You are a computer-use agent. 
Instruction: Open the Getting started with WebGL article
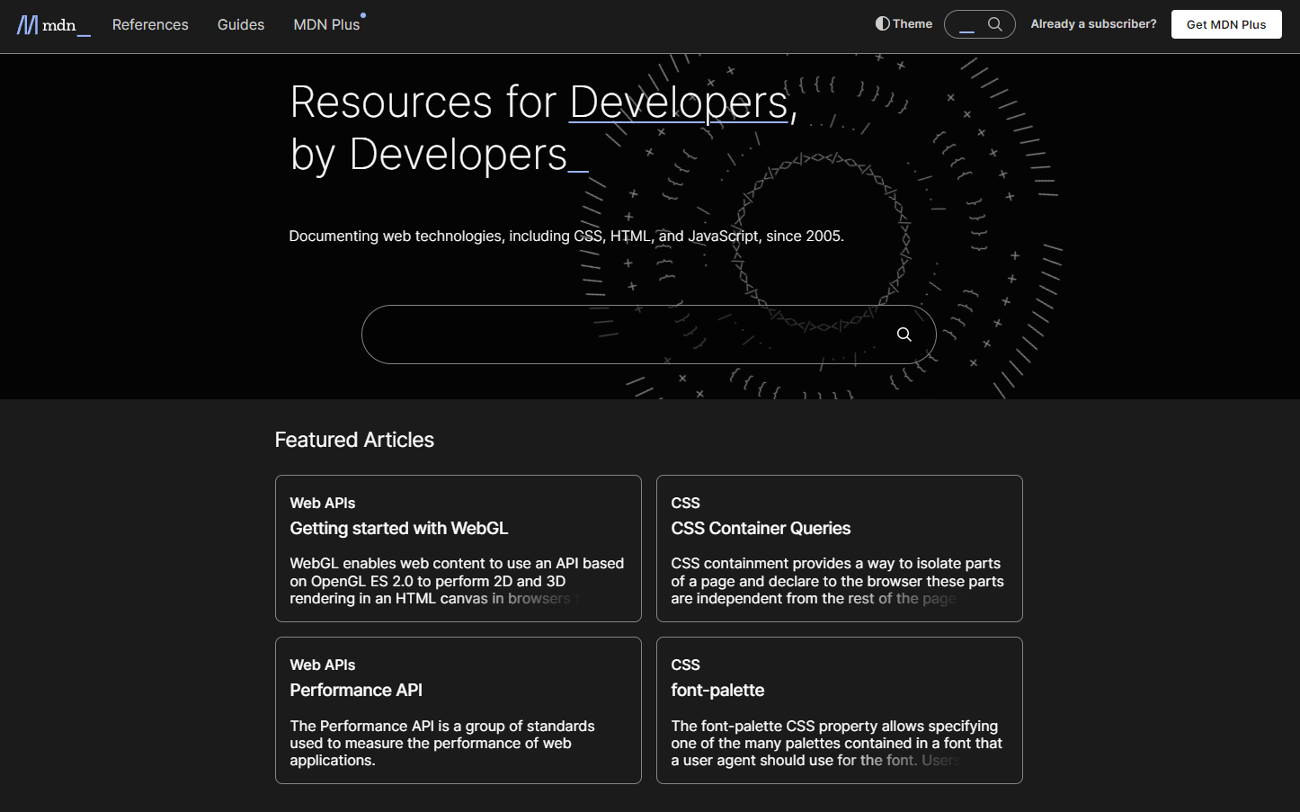pyautogui.click(x=399, y=528)
